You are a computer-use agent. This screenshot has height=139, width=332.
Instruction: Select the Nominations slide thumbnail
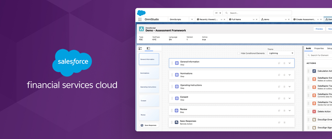click(149, 73)
